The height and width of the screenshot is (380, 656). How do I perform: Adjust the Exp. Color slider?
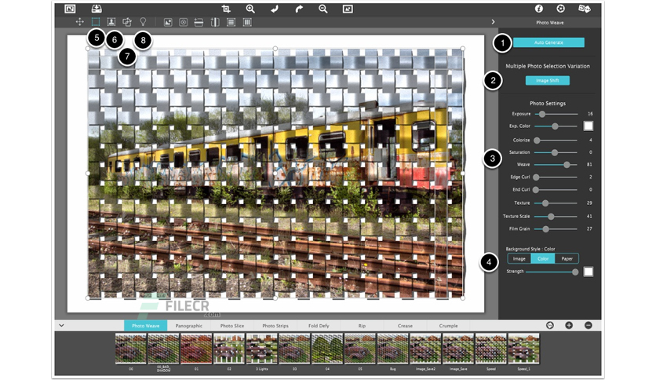click(x=556, y=126)
